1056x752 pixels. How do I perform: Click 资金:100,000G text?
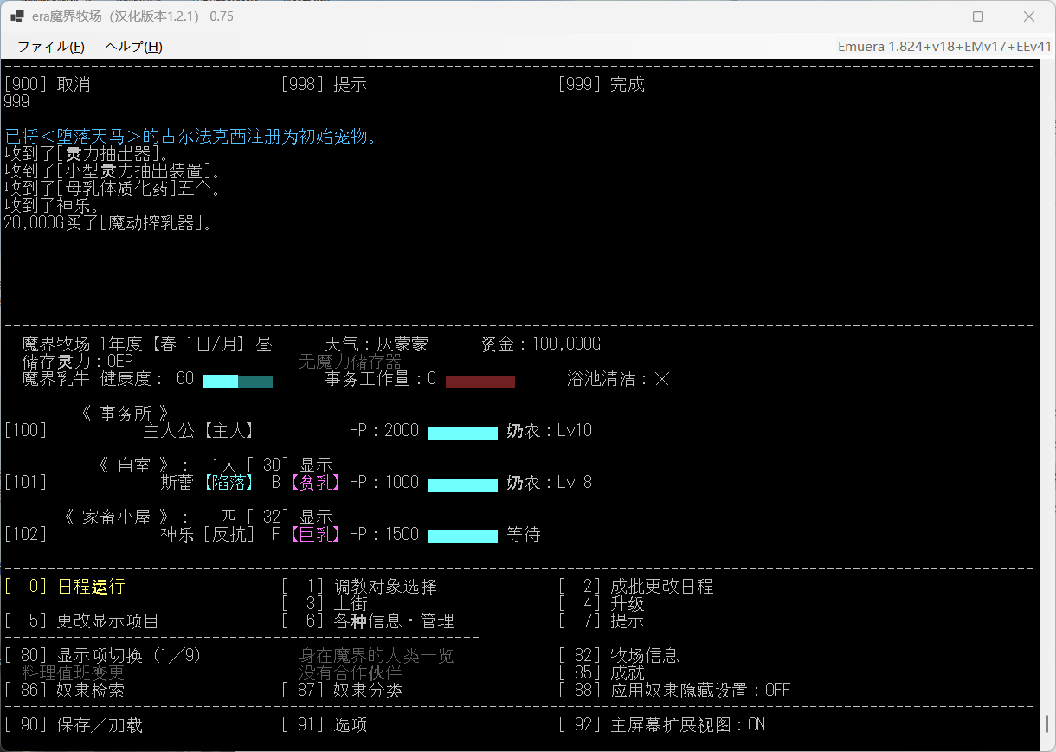[x=541, y=344]
